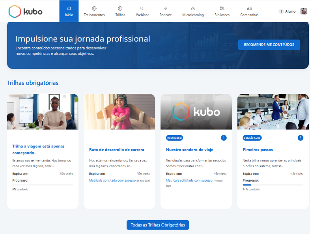Click Todas as Trilhas Obrigatórias button
310x234 pixels.
tap(158, 225)
